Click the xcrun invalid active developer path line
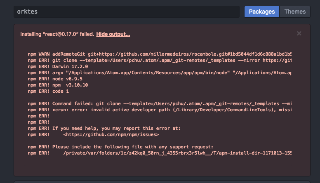320x183 pixels. (160, 110)
